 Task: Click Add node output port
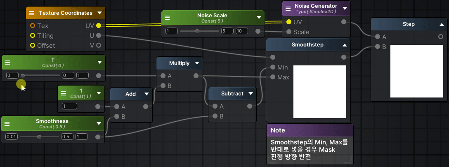pyautogui.click(x=146, y=107)
